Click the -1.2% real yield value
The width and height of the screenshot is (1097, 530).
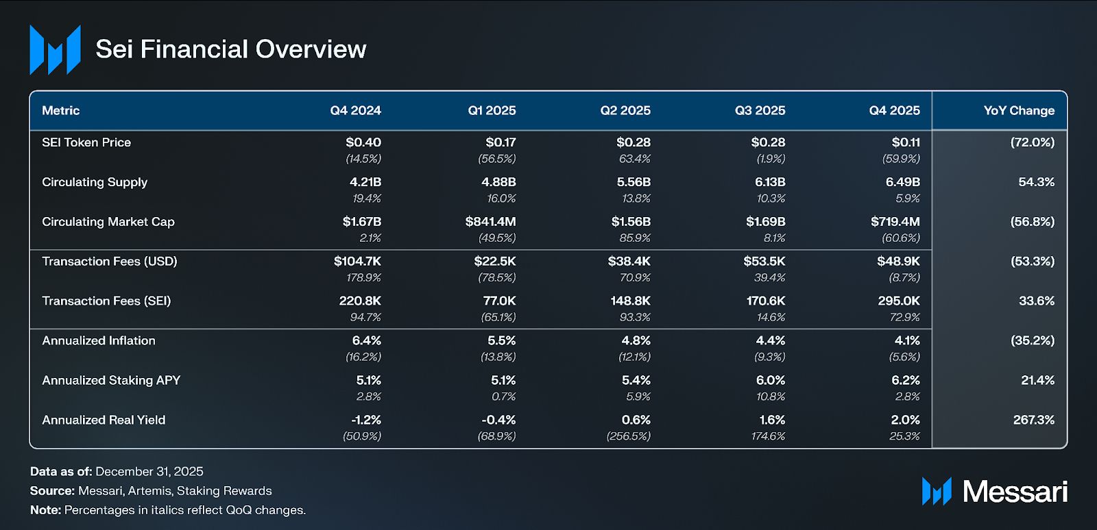click(x=366, y=420)
